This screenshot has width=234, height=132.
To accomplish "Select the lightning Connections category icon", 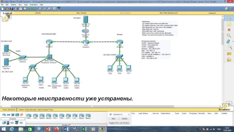I will [21, 115].
